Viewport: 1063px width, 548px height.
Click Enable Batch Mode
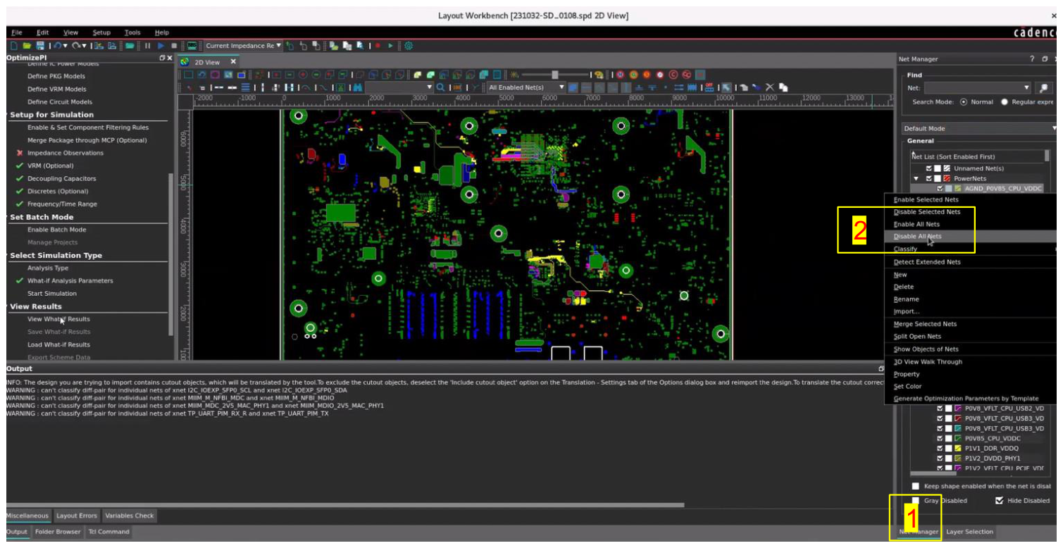click(57, 230)
